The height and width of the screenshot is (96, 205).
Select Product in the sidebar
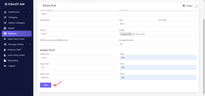17,34
